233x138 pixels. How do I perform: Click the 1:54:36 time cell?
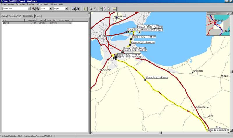click(x=42, y=23)
